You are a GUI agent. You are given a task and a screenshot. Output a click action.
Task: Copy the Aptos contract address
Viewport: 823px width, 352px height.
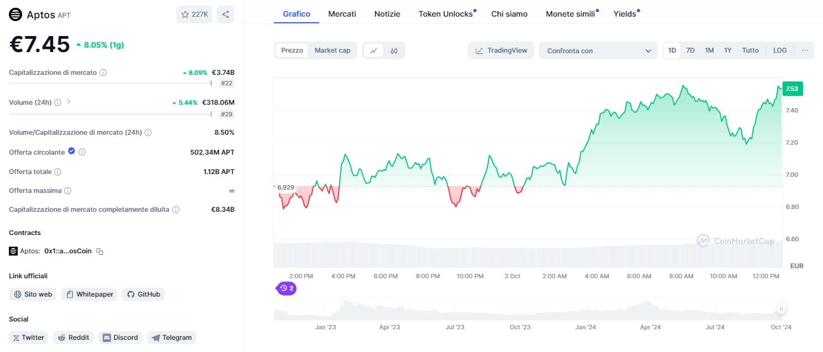pyautogui.click(x=100, y=251)
